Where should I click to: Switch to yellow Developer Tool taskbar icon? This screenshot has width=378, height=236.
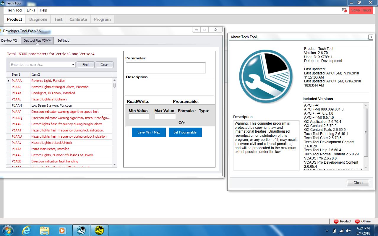(x=100, y=230)
